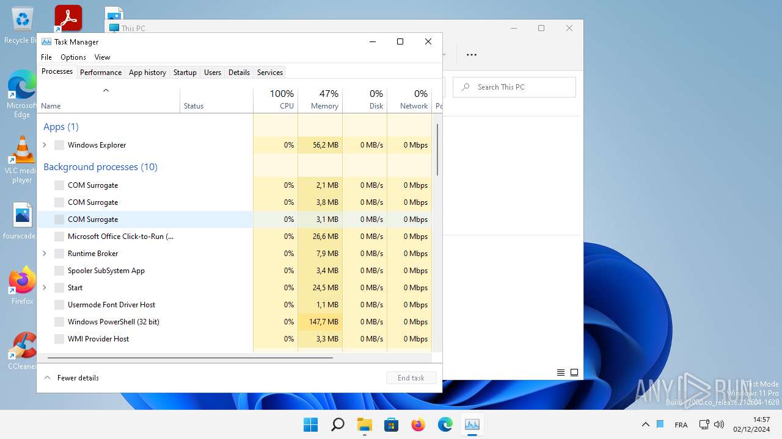
Task: Launch CCleaner desktop shortcut
Action: click(22, 351)
